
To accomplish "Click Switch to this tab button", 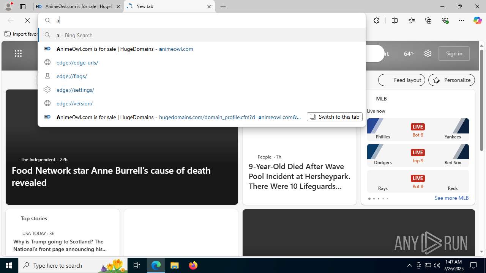I will [335, 117].
